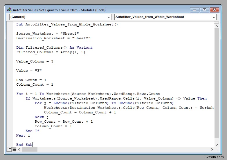Click the 'Value_Column = 3' line
Viewport: 227px width, 160px height.
click(x=35, y=61)
